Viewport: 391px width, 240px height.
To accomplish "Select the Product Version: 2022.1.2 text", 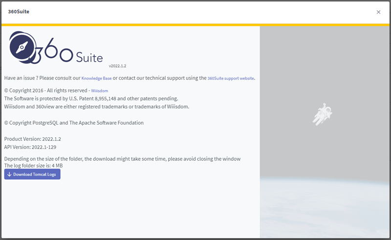I will pyautogui.click(x=33, y=139).
